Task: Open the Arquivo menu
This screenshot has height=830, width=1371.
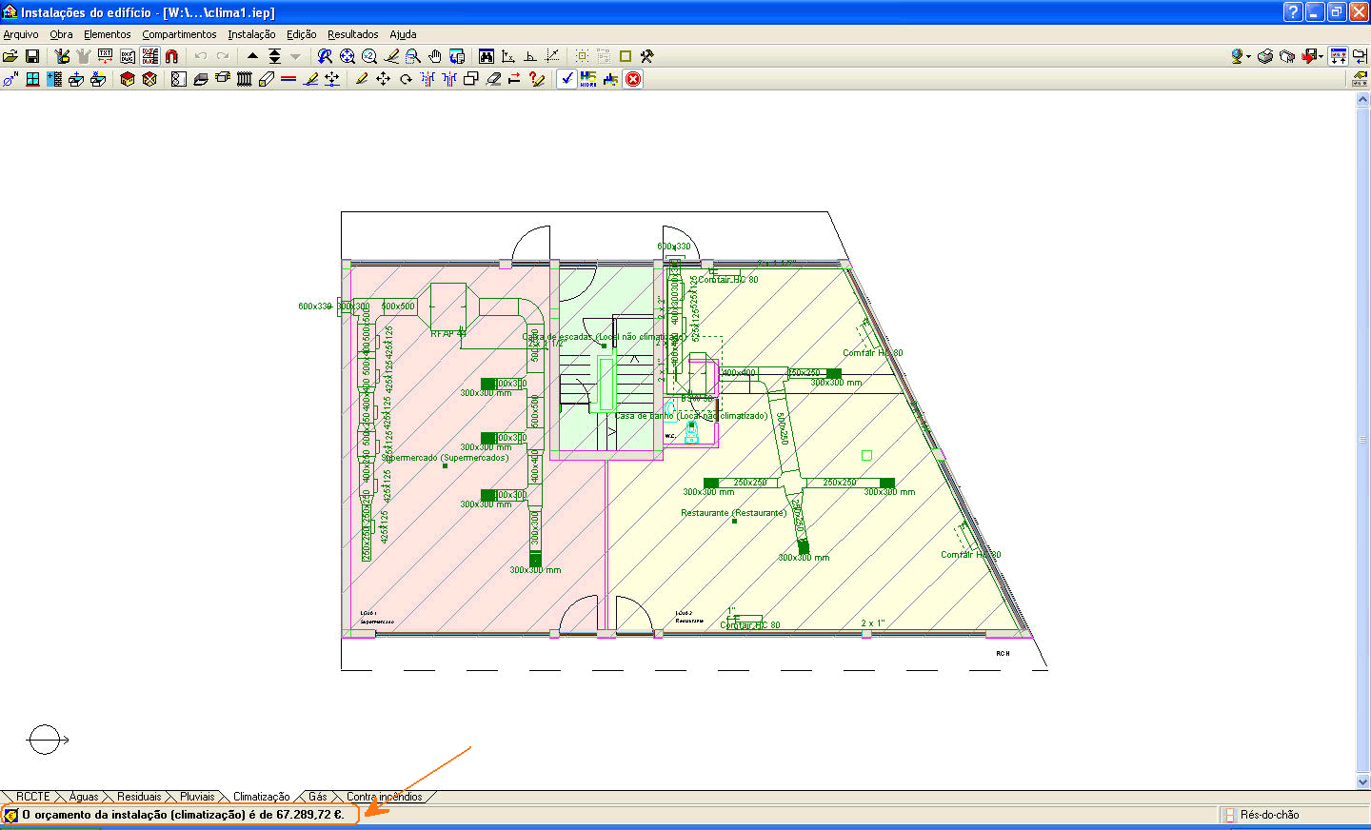Action: 21,34
